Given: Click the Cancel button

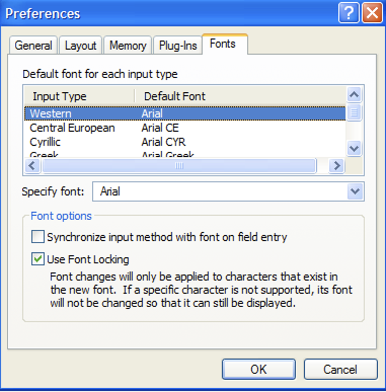Looking at the screenshot, I should pyautogui.click(x=340, y=369).
